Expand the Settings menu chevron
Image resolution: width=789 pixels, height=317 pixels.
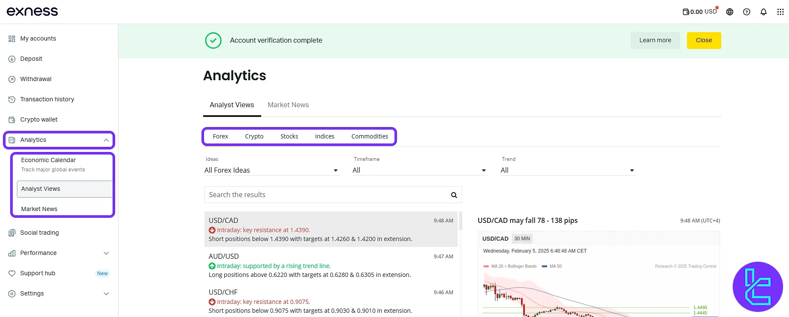click(x=106, y=293)
